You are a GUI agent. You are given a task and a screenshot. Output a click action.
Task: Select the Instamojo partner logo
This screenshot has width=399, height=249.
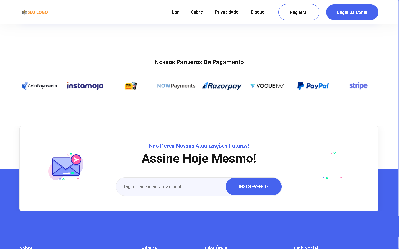(85, 86)
